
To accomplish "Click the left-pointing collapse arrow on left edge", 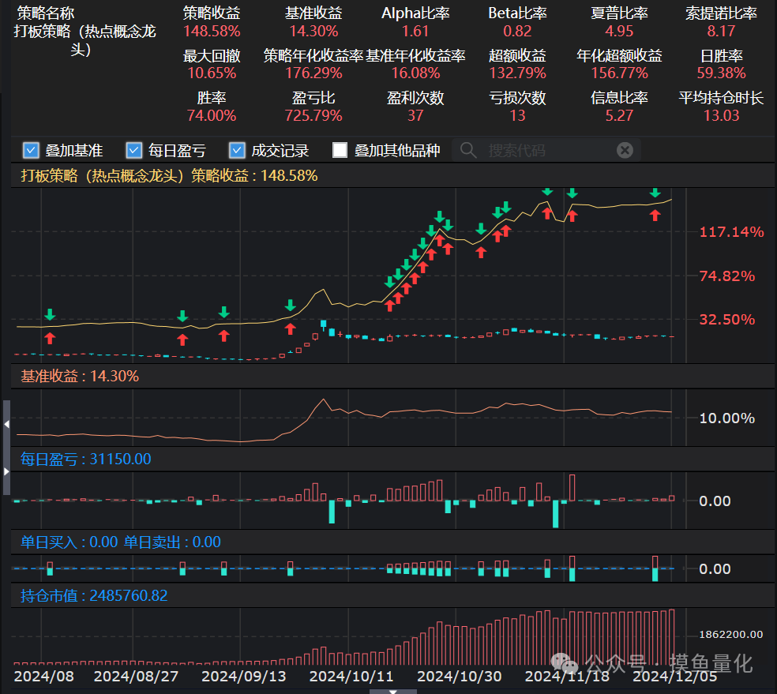I will [6, 424].
